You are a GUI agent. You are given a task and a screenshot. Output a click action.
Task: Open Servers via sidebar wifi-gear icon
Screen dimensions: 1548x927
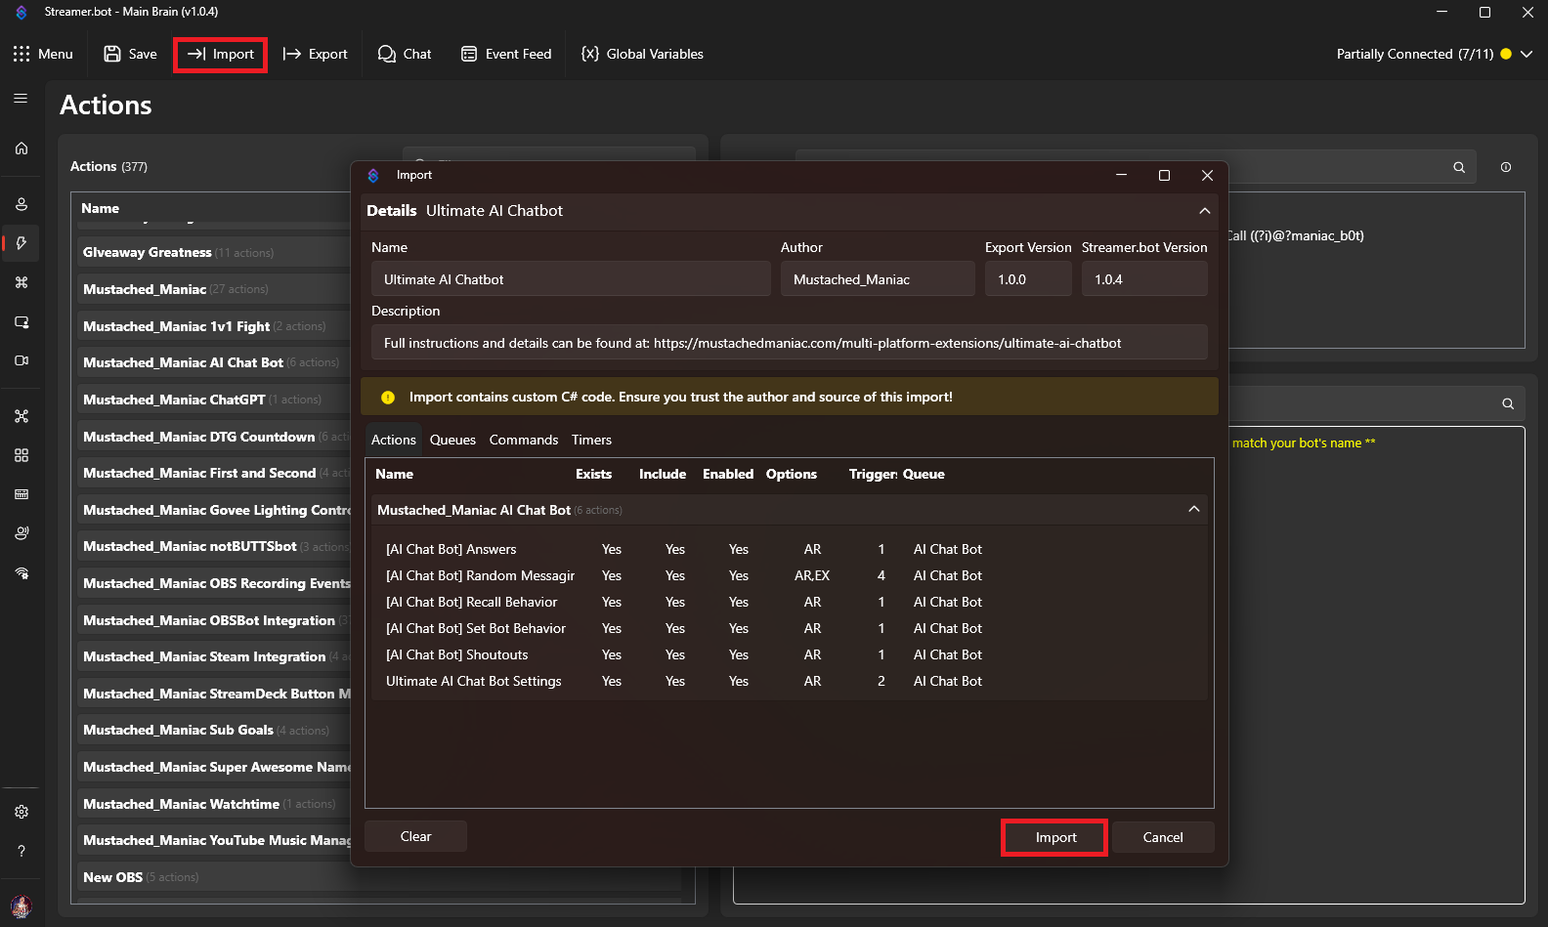(21, 573)
